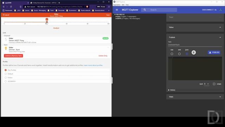Click the browser address bar URL
Image resolution: width=225 pixels, height=127 pixels.
[60, 7]
